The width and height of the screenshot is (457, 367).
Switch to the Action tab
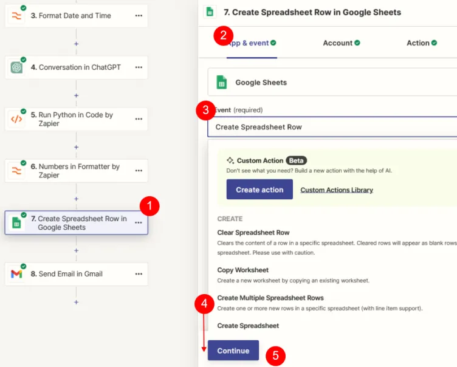pos(422,43)
